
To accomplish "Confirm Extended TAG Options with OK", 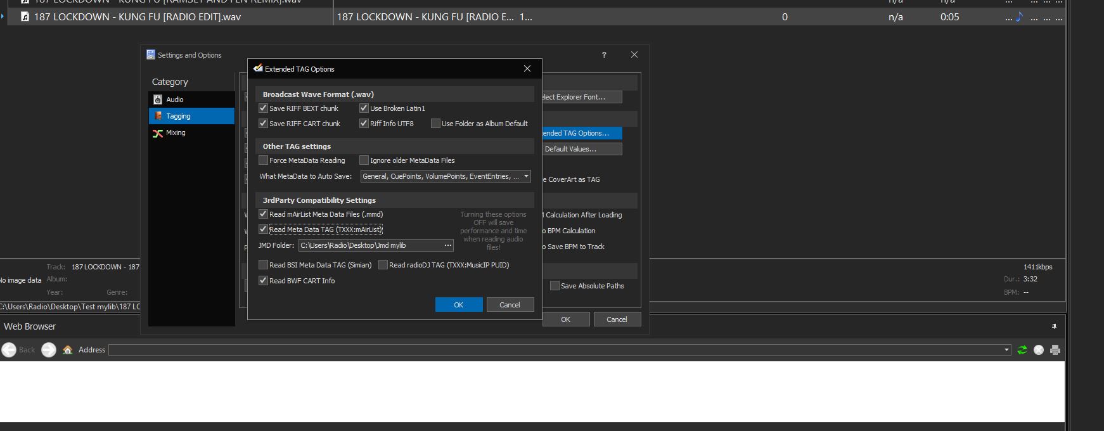I will pos(459,305).
